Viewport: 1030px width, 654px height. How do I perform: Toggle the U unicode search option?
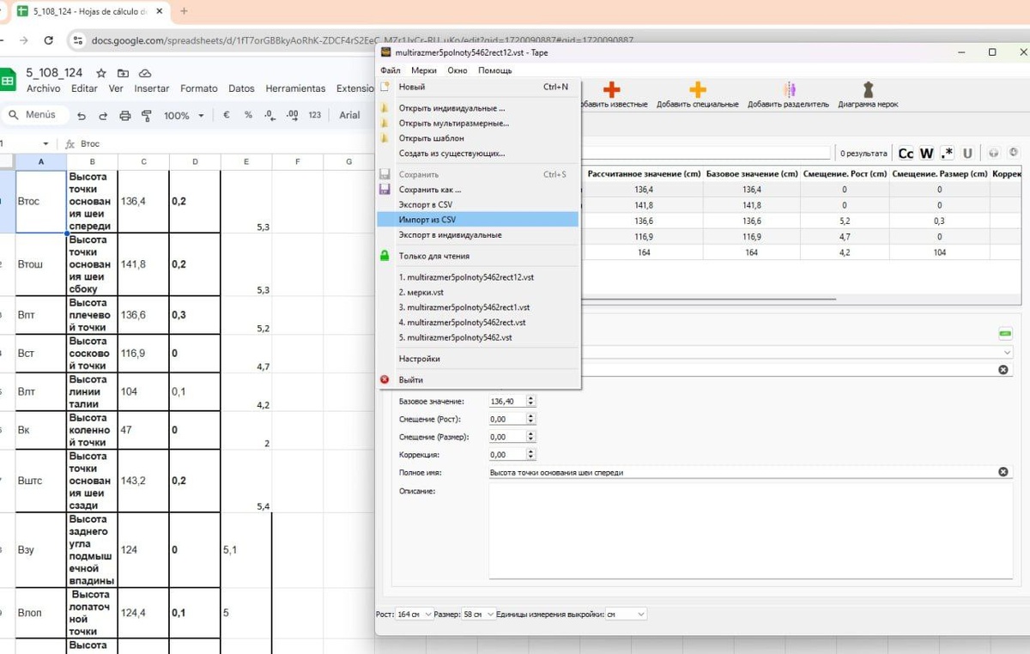pyautogui.click(x=967, y=154)
